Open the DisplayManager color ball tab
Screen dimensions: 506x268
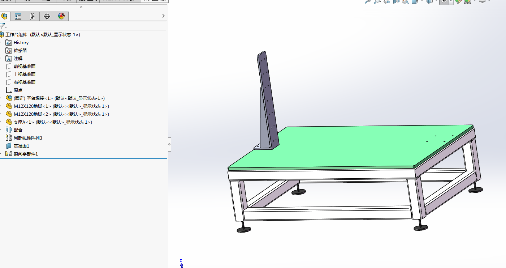(61, 16)
